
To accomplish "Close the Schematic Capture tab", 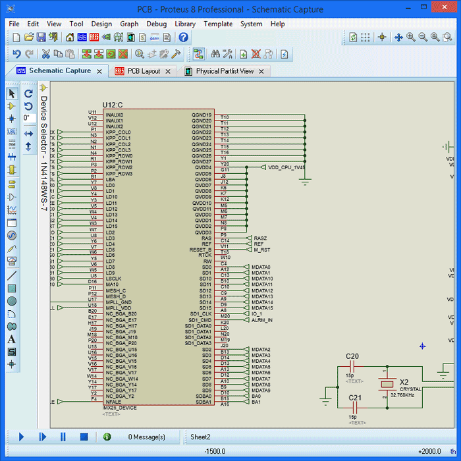I will click(x=99, y=71).
